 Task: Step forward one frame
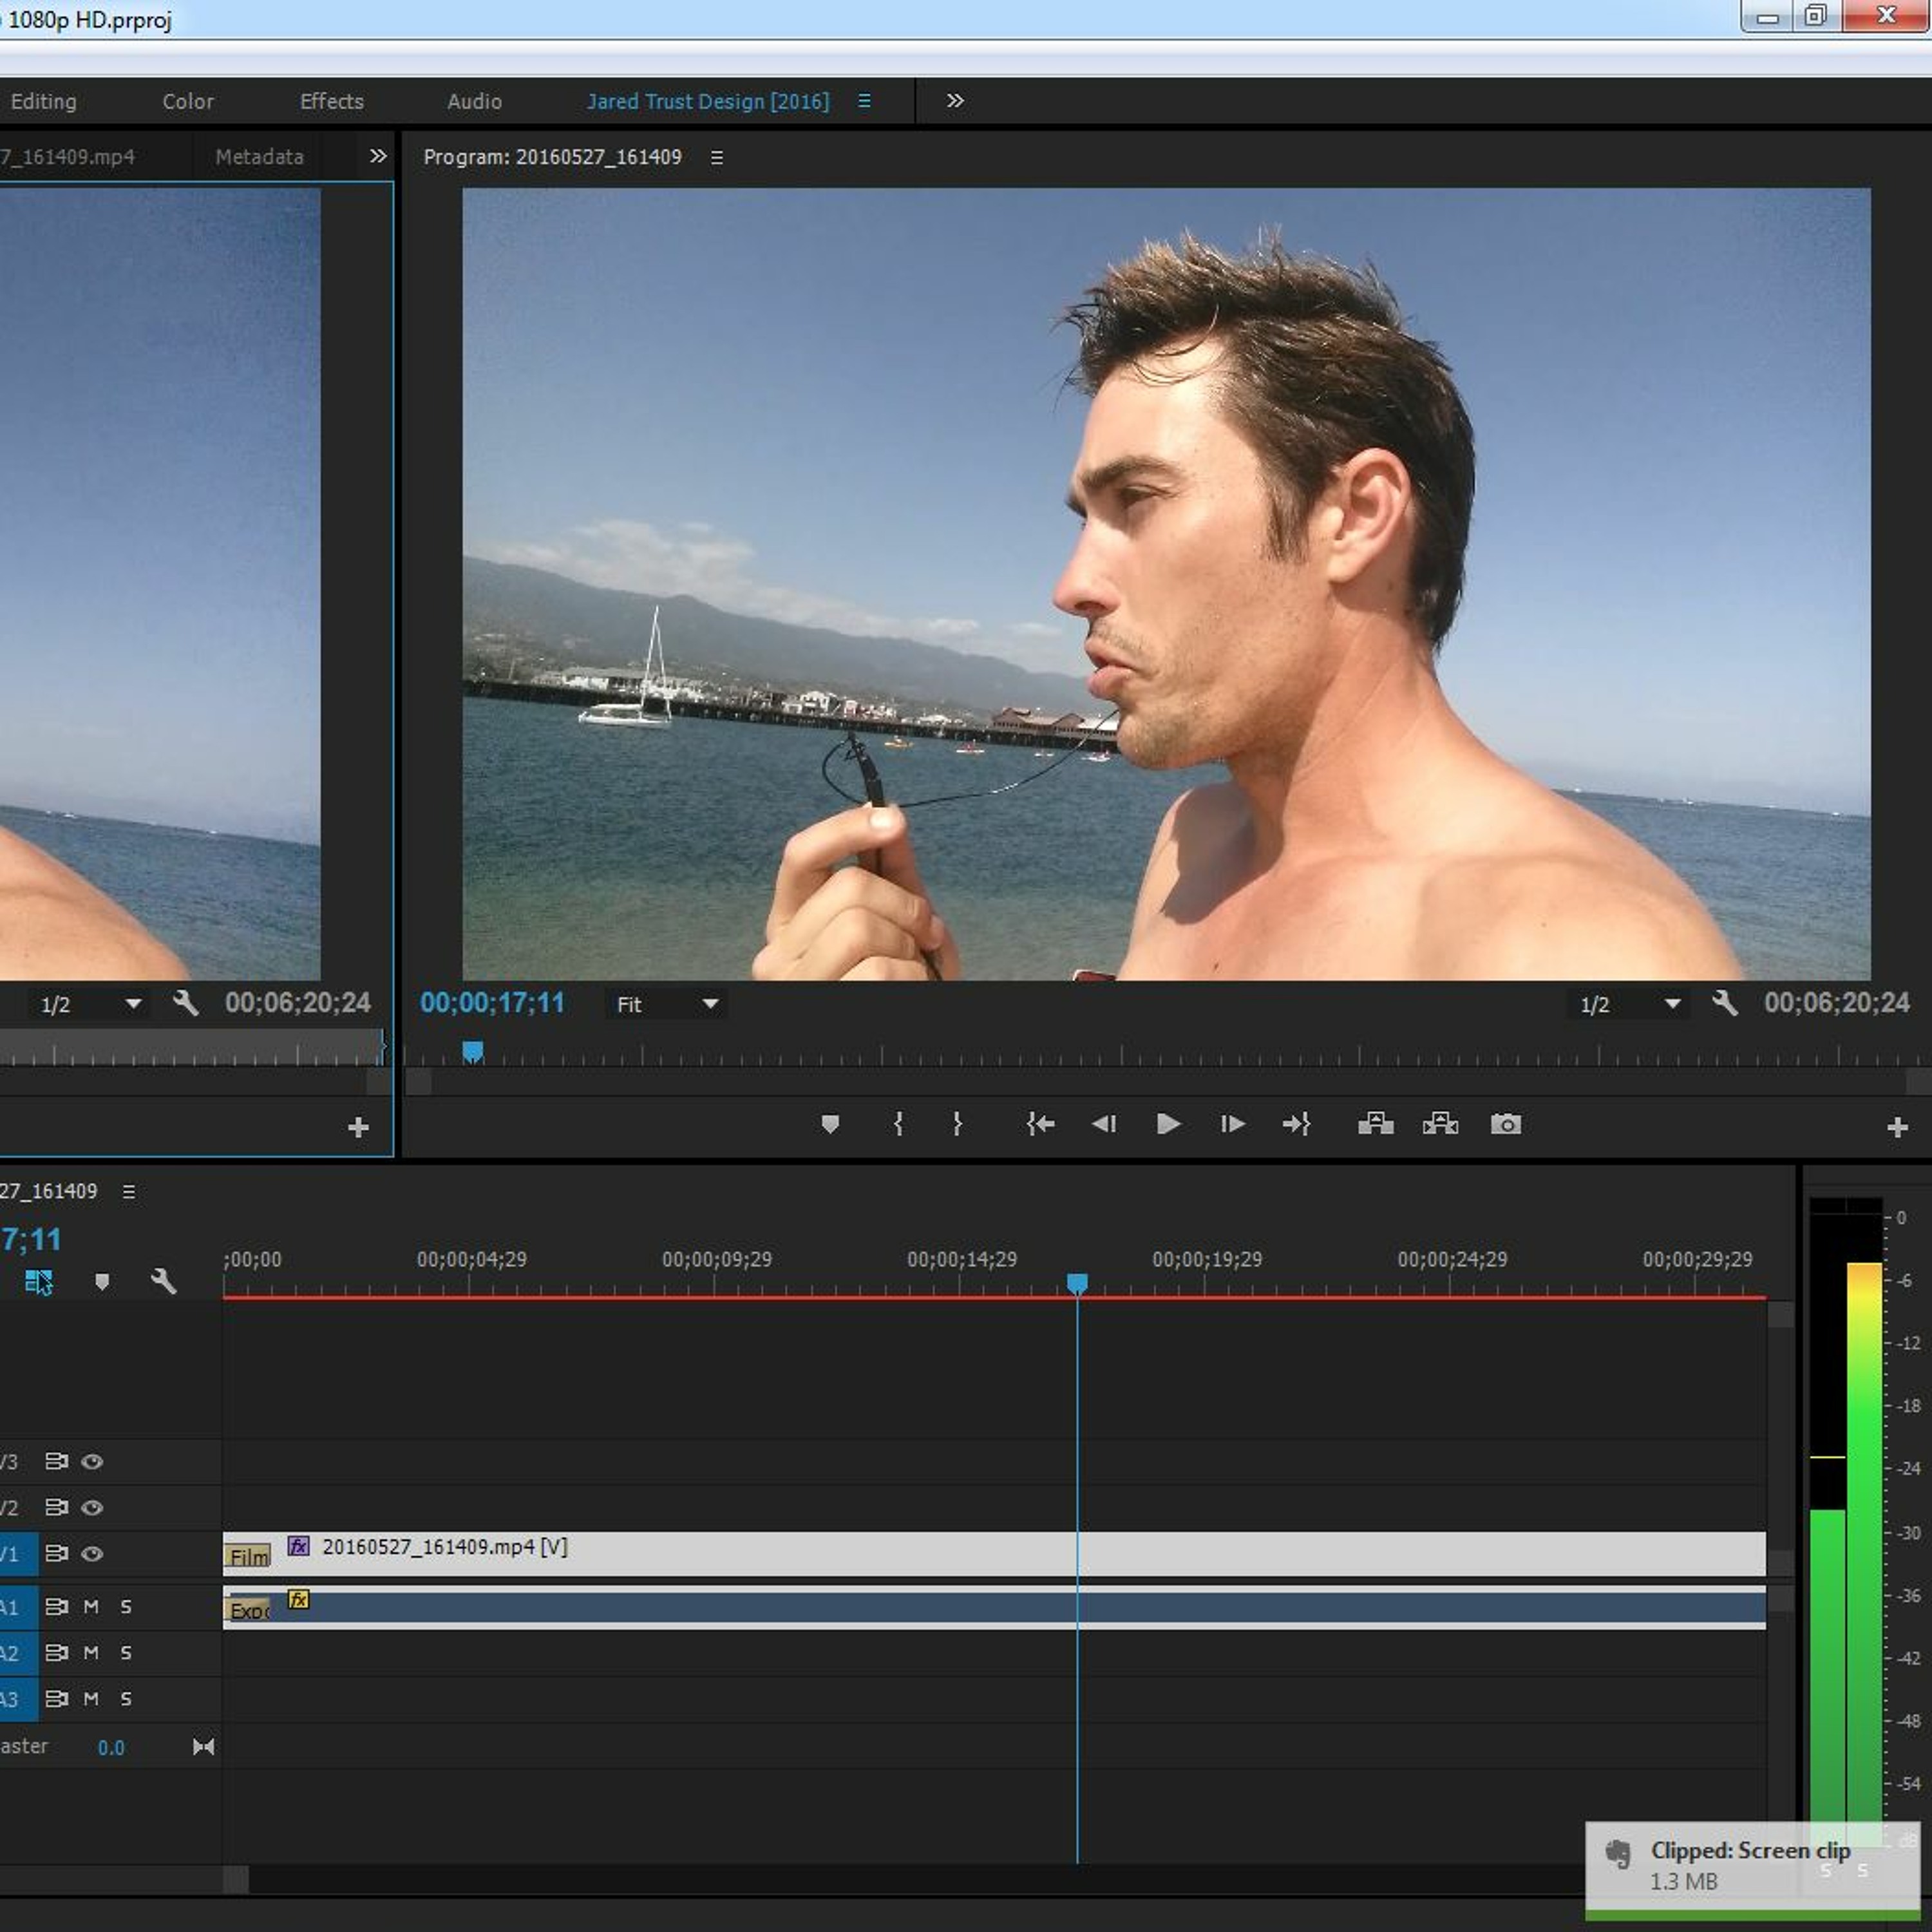tap(1232, 1124)
